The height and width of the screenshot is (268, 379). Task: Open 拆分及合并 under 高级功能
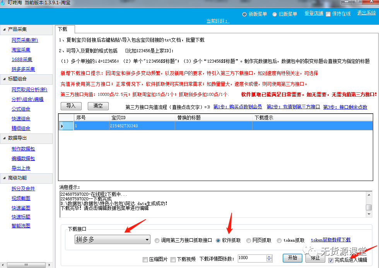click(x=23, y=189)
